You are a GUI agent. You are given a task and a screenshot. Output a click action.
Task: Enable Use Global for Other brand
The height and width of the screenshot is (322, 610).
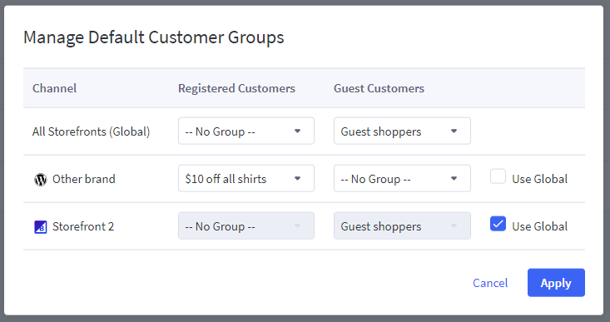click(x=498, y=176)
